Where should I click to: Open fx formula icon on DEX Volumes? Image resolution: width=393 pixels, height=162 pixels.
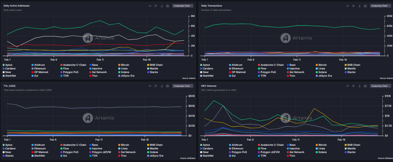[353, 86]
